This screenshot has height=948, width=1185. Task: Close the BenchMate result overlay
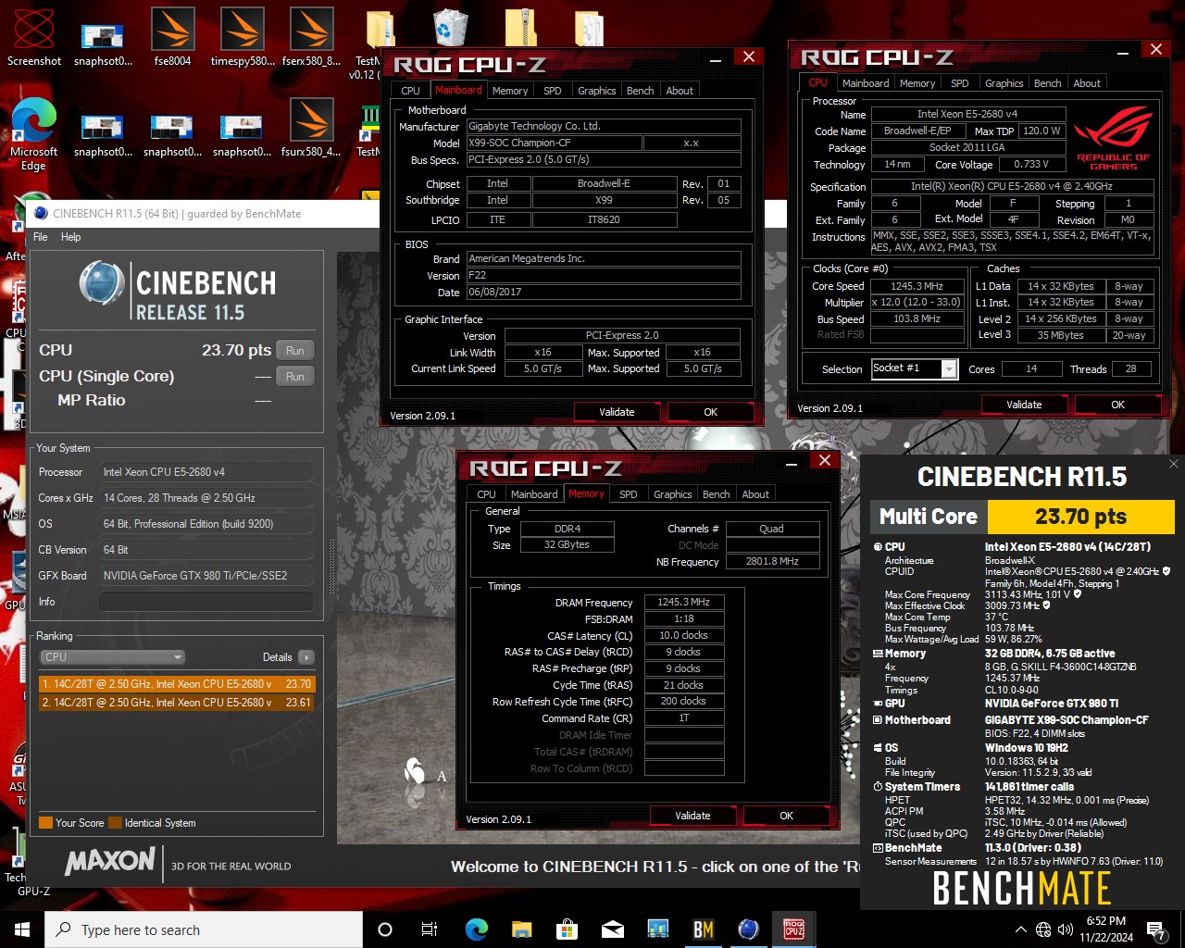[x=1173, y=464]
